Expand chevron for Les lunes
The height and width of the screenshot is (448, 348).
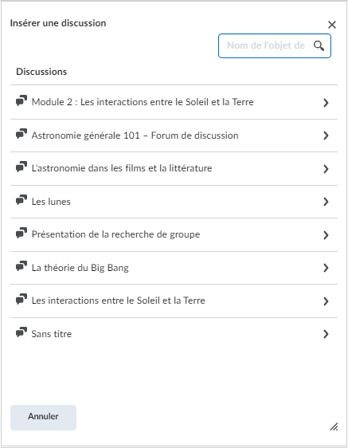pos(326,202)
